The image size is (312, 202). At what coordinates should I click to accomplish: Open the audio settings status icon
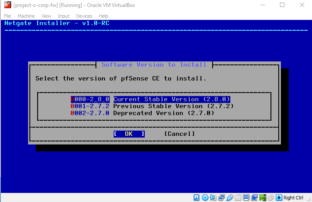click(x=212, y=198)
